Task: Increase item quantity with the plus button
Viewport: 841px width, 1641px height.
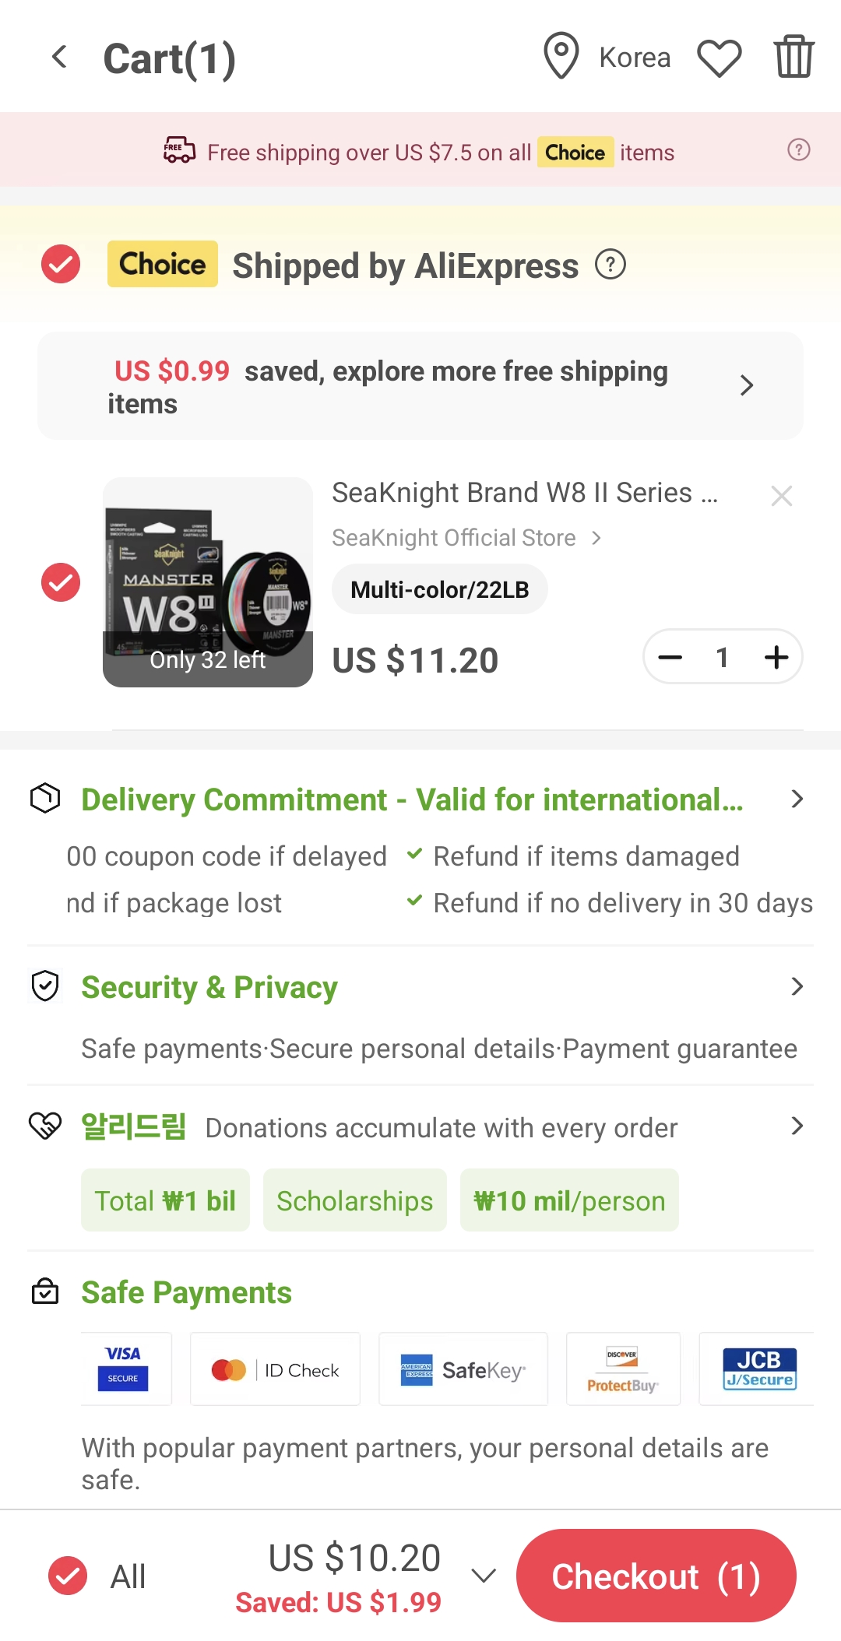Action: pos(776,657)
